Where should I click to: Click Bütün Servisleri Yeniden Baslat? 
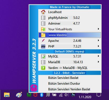pyautogui.click(x=69, y=89)
